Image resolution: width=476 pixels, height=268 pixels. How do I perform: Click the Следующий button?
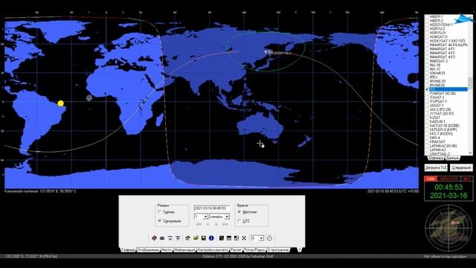point(461,167)
